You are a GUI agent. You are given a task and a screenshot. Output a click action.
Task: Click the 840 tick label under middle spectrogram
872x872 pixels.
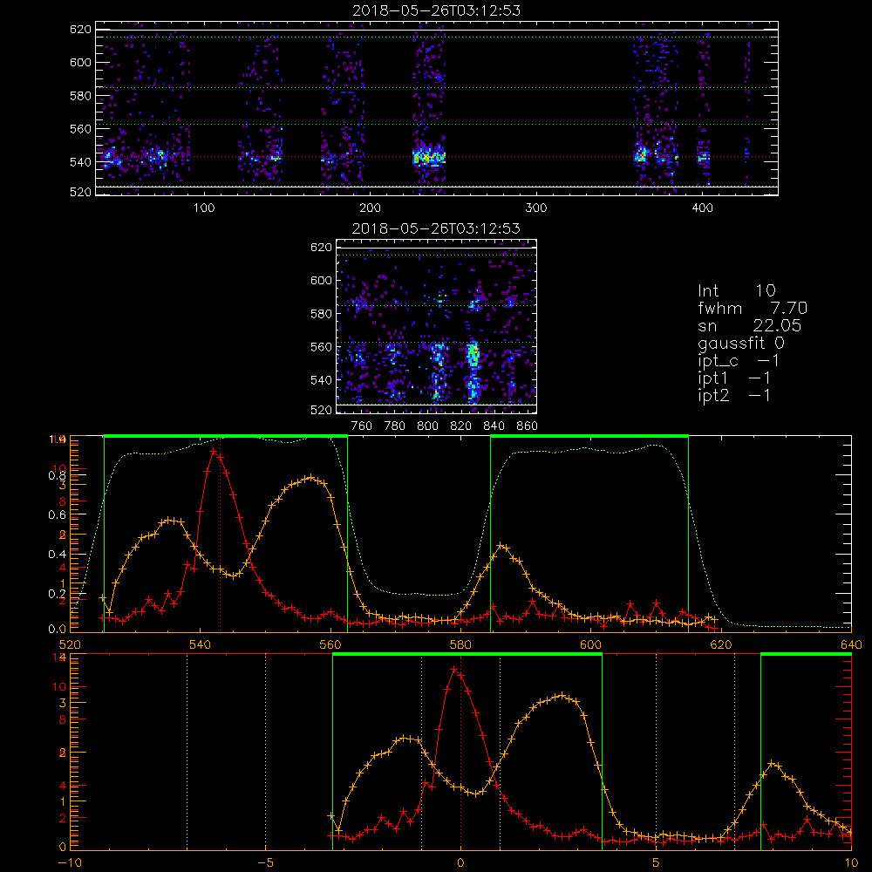(x=494, y=426)
